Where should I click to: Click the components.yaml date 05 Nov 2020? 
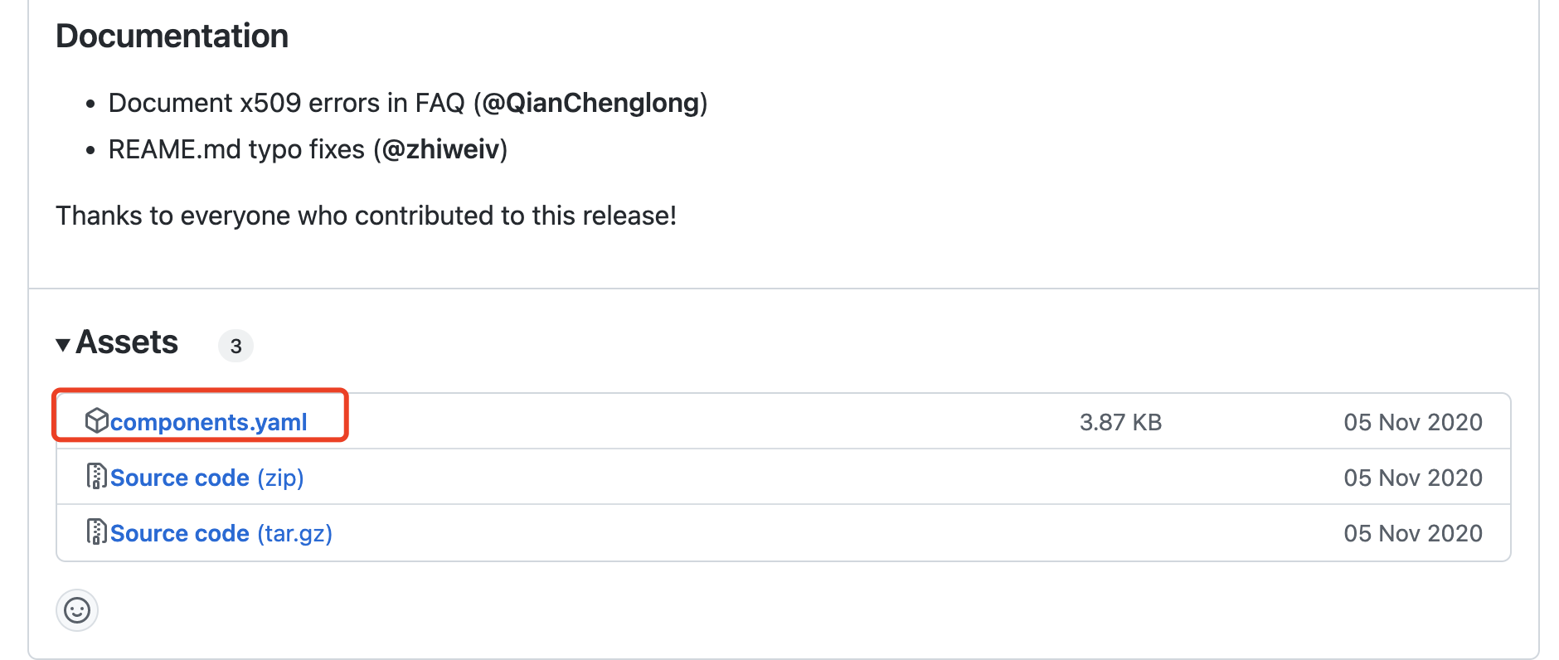[1412, 423]
